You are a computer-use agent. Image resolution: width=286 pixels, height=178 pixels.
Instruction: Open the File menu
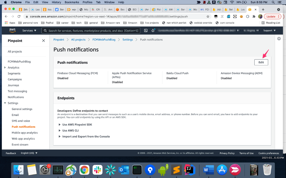(x=28, y=2)
